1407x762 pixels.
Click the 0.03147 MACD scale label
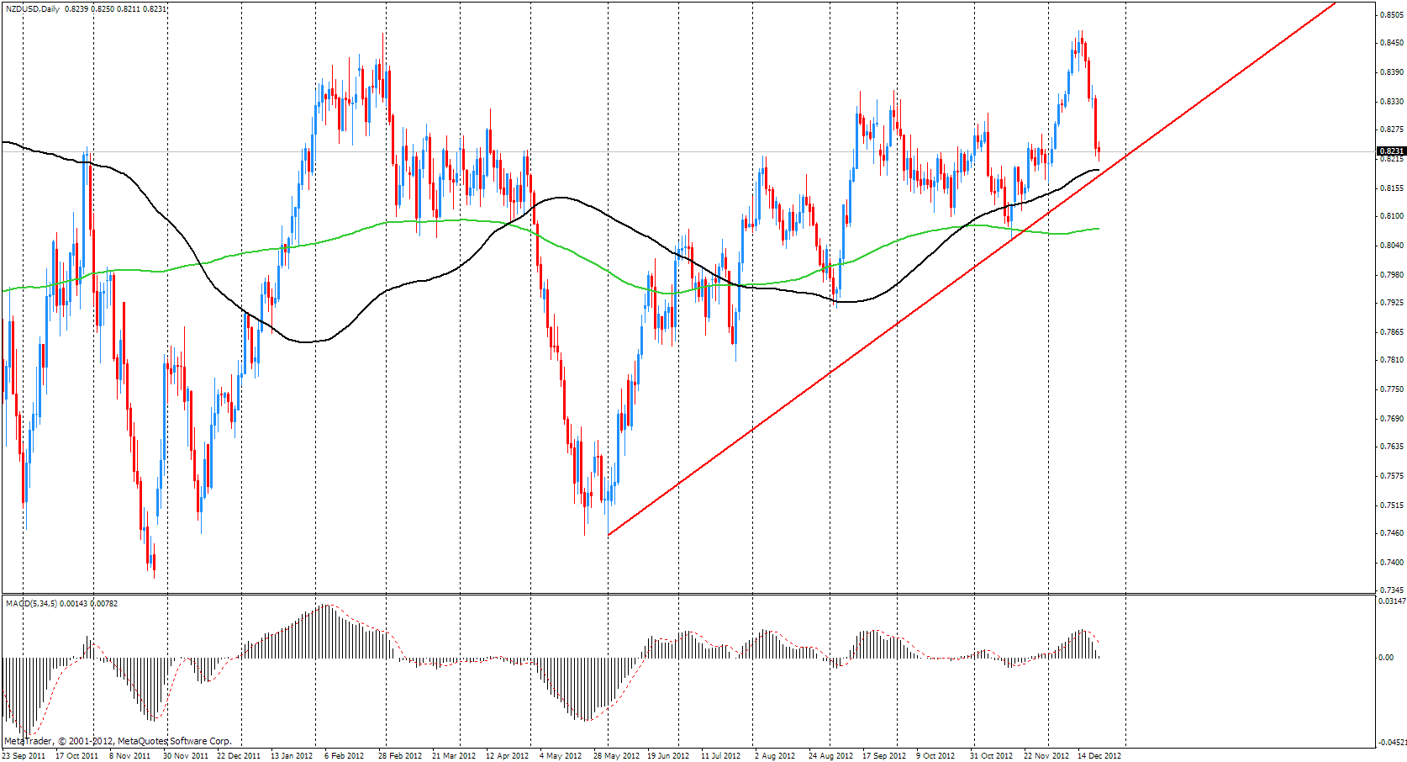(1392, 601)
